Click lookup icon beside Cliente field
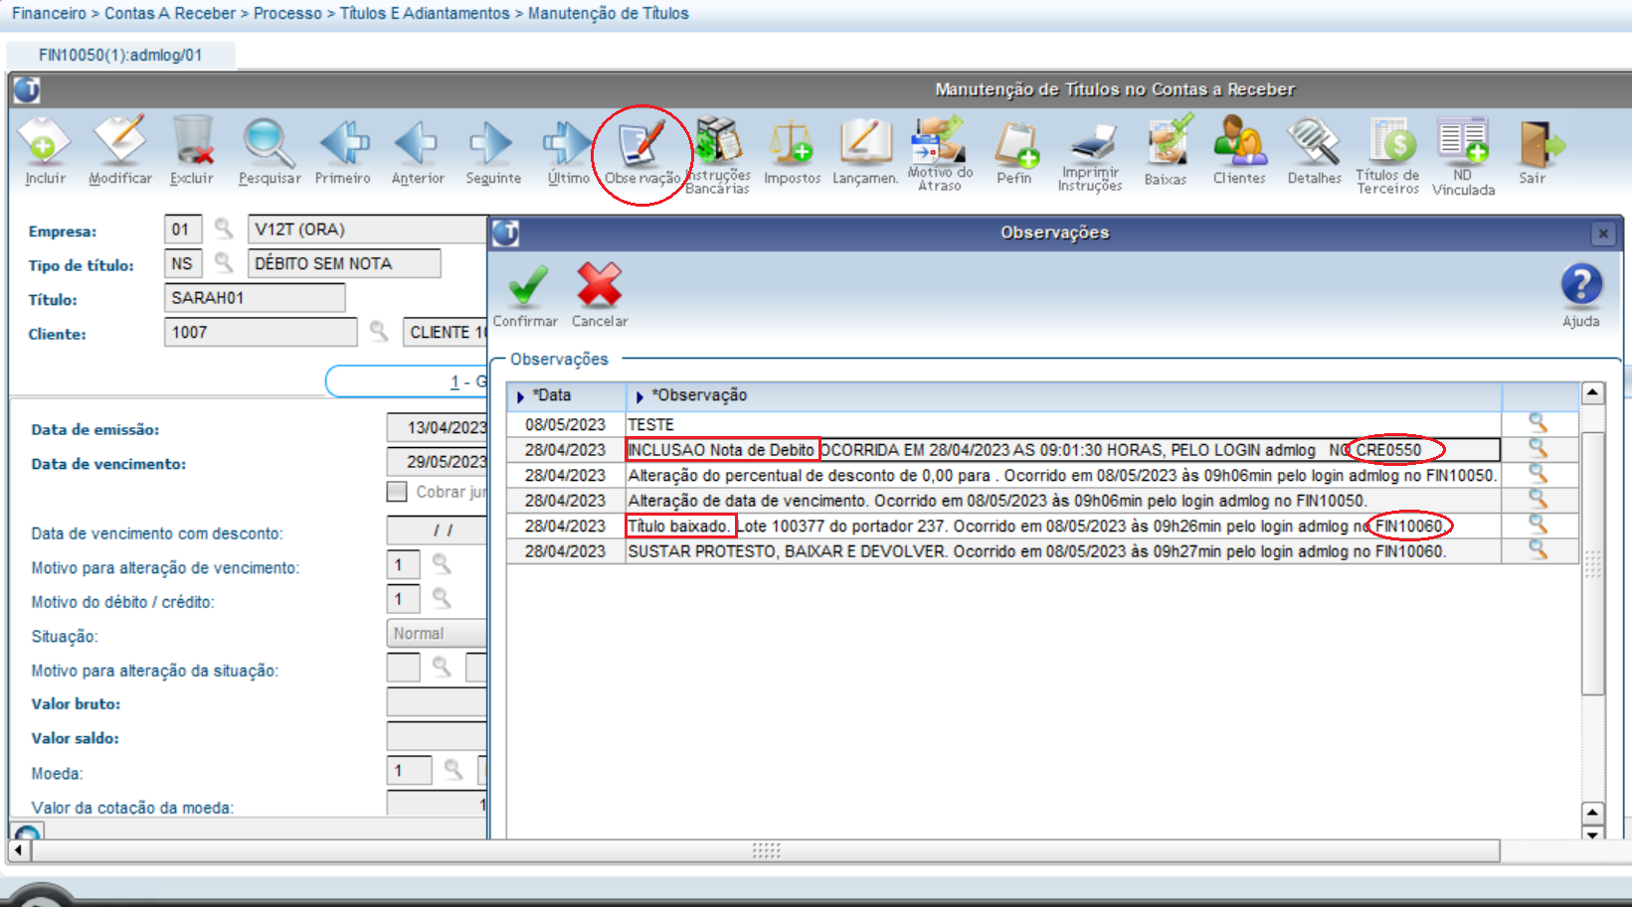Viewport: 1632px width, 907px height. coord(379,331)
